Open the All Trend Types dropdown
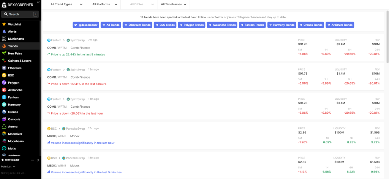The width and height of the screenshot is (389, 179). click(66, 4)
